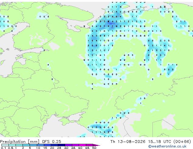Click the '35' legend scale label
Image resolution: width=193 pixels, height=149 pixels.
(73, 148)
